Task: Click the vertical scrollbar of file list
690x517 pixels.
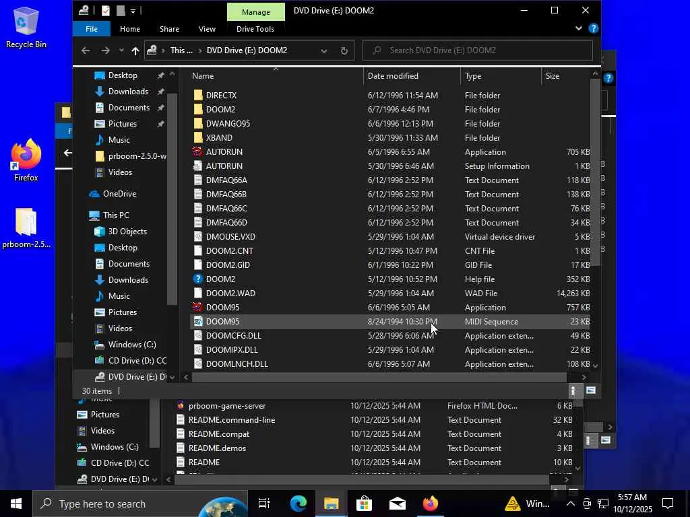Action: tap(596, 172)
